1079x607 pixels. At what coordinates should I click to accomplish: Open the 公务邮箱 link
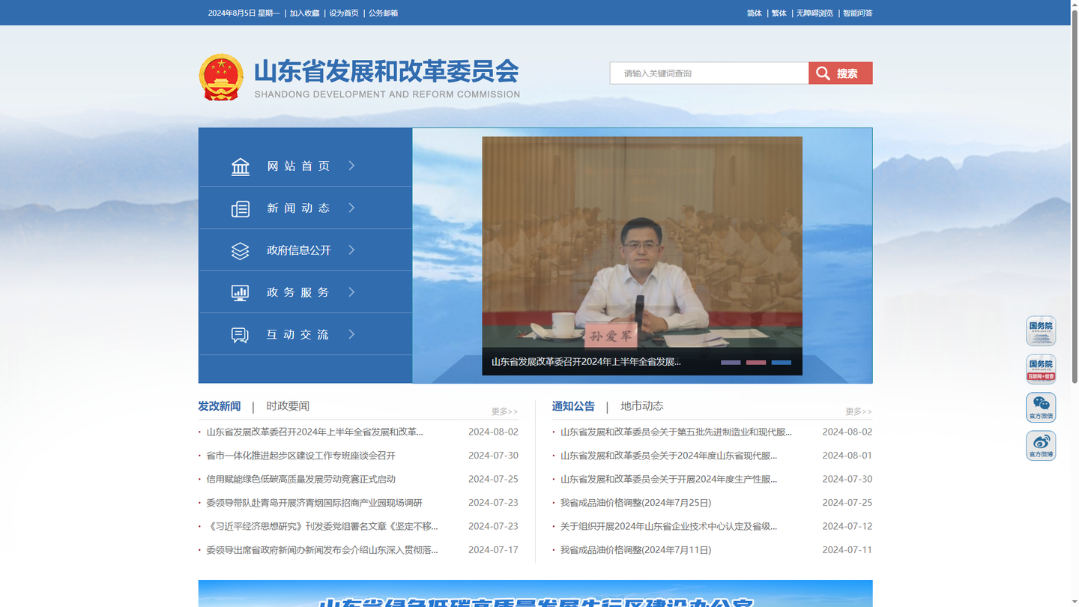tap(383, 13)
